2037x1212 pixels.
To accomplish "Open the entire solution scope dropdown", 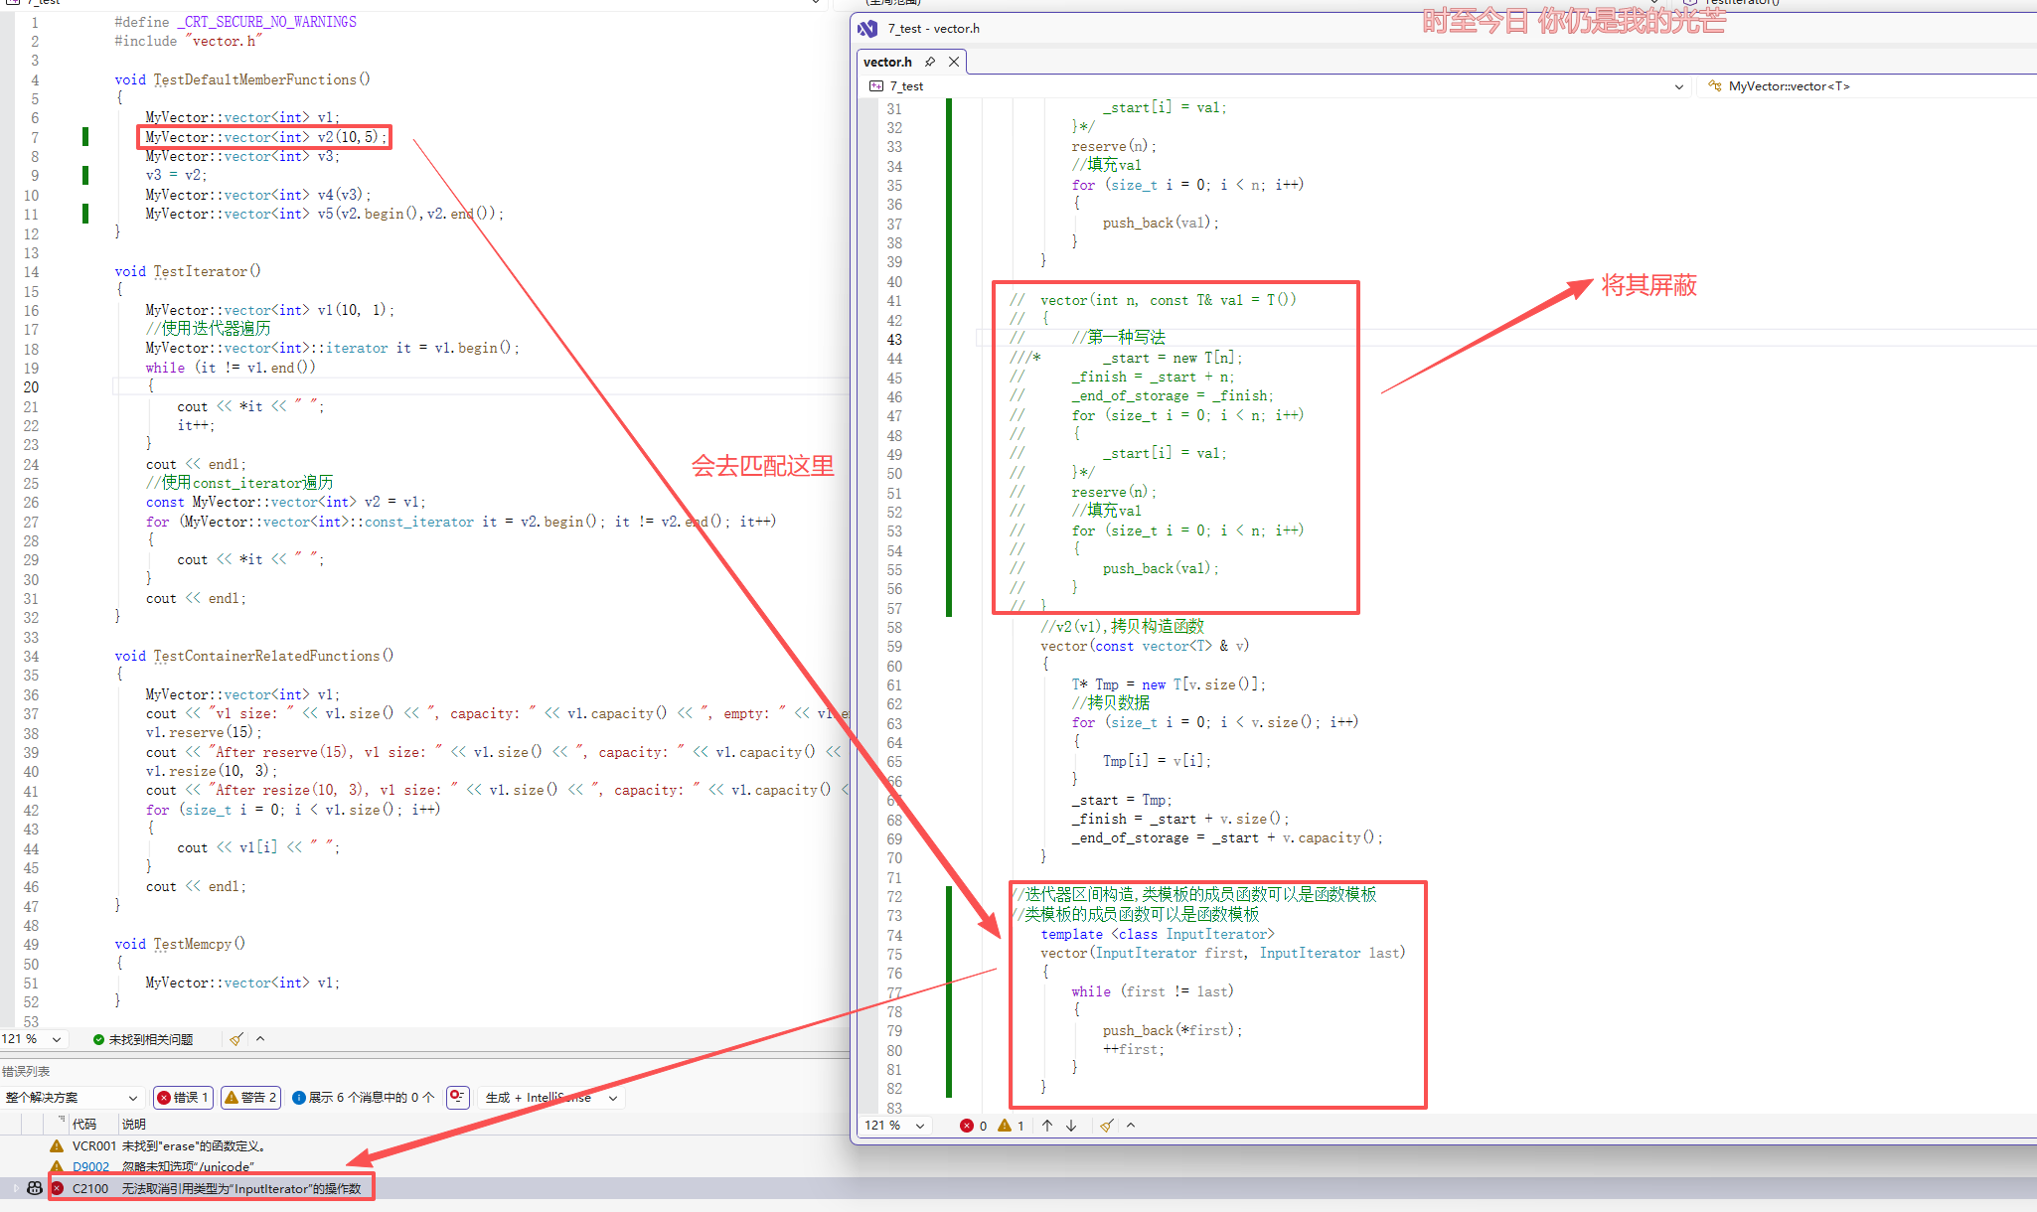I will pos(72,1097).
